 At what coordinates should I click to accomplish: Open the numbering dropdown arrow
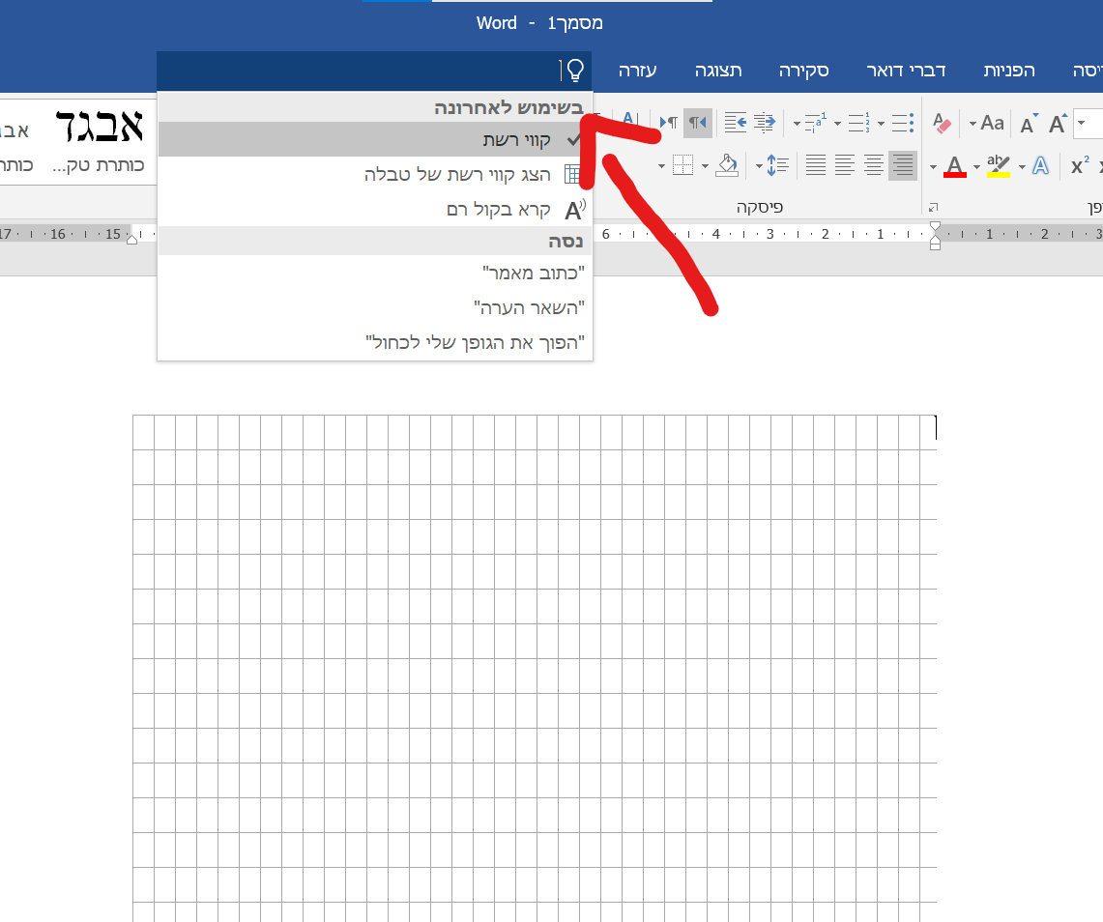(838, 124)
